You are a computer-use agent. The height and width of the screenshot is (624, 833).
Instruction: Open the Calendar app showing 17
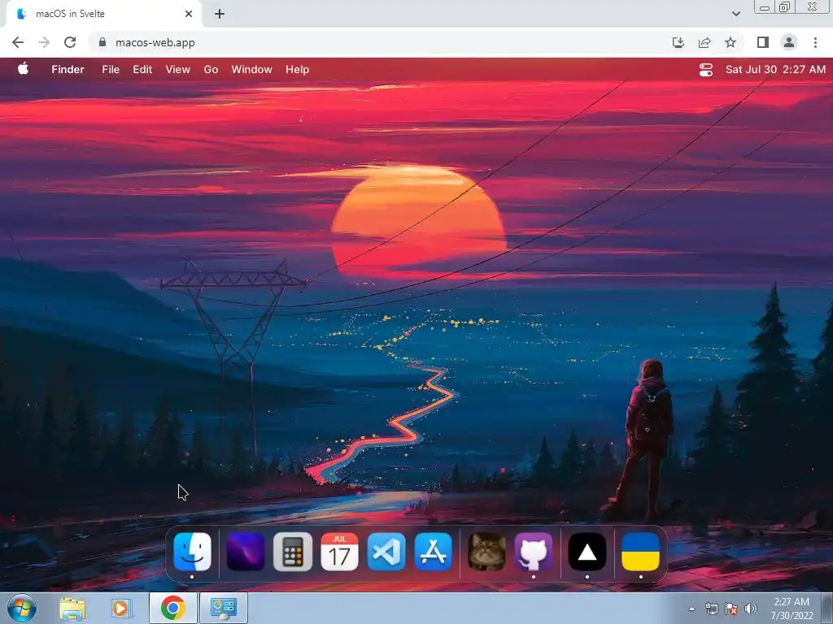point(339,552)
